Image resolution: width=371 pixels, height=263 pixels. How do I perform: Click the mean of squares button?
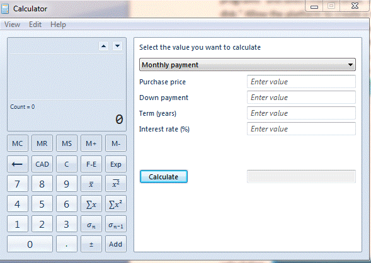116,184
